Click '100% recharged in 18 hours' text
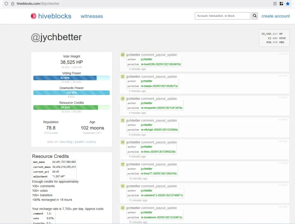The image size is (295, 224). (52, 200)
